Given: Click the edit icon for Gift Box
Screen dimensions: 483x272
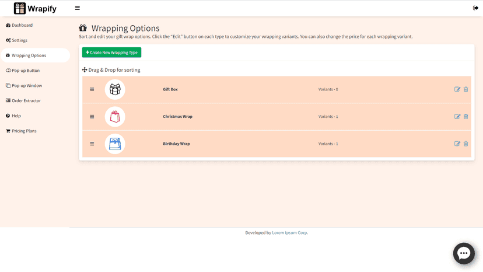Looking at the screenshot, I should click(457, 89).
